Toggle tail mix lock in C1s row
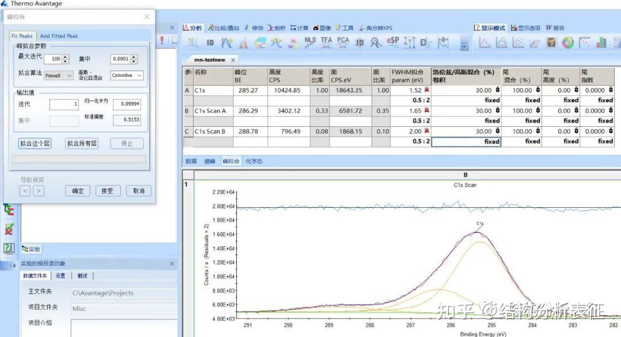Image resolution: width=621 pixels, height=337 pixels. click(x=538, y=90)
